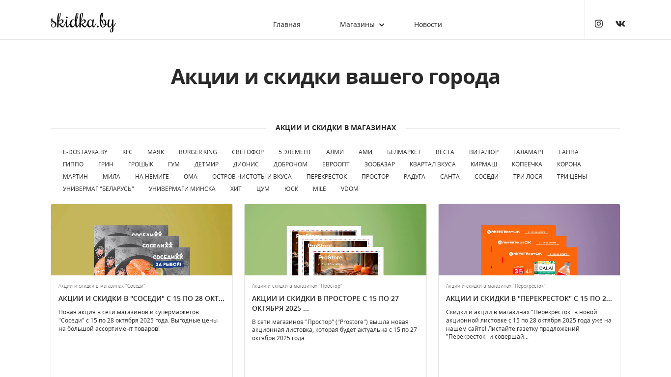Select the ПЕРЕКРЕСТОК store link in list
The image size is (671, 377).
point(327,176)
